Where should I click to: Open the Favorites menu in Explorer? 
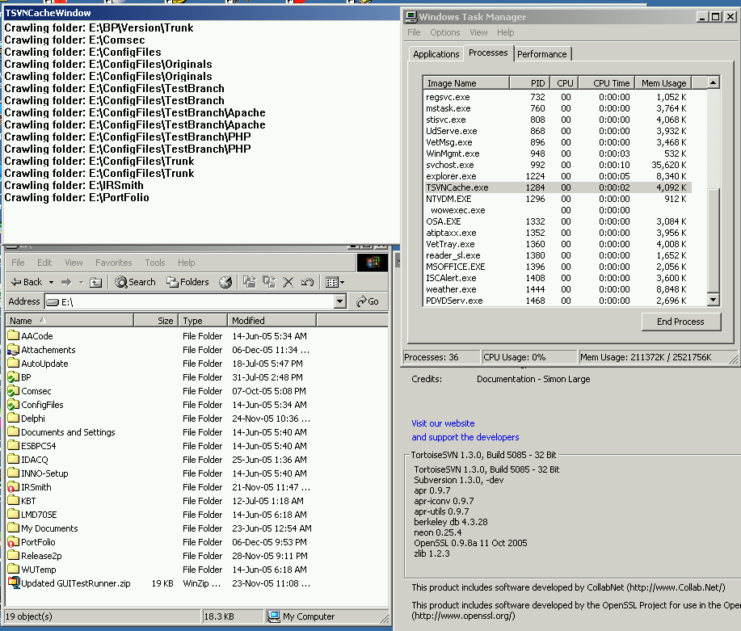[x=113, y=263]
